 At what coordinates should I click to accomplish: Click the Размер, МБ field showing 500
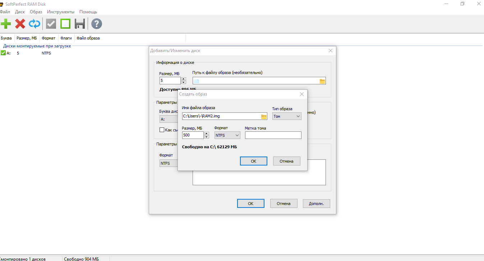193,135
